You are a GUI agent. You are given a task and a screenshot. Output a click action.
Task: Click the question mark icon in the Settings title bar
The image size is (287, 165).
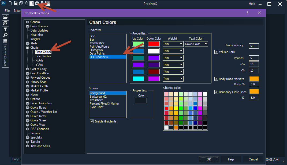click(247, 13)
